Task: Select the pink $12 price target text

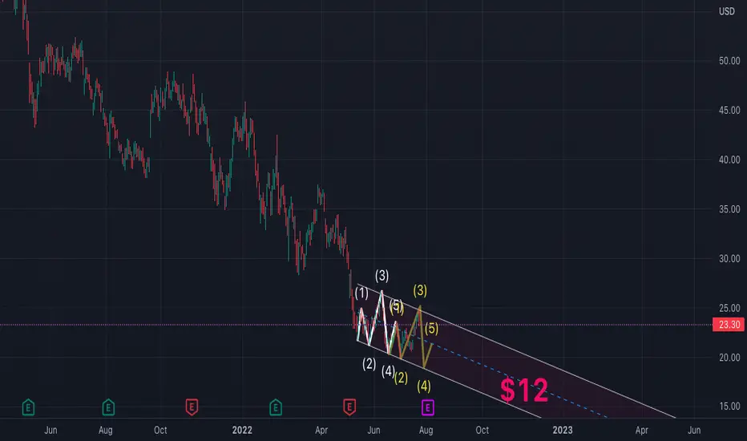Action: [524, 390]
